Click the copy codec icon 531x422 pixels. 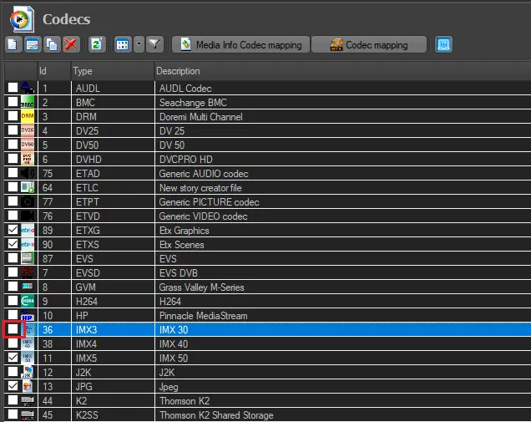tap(52, 44)
